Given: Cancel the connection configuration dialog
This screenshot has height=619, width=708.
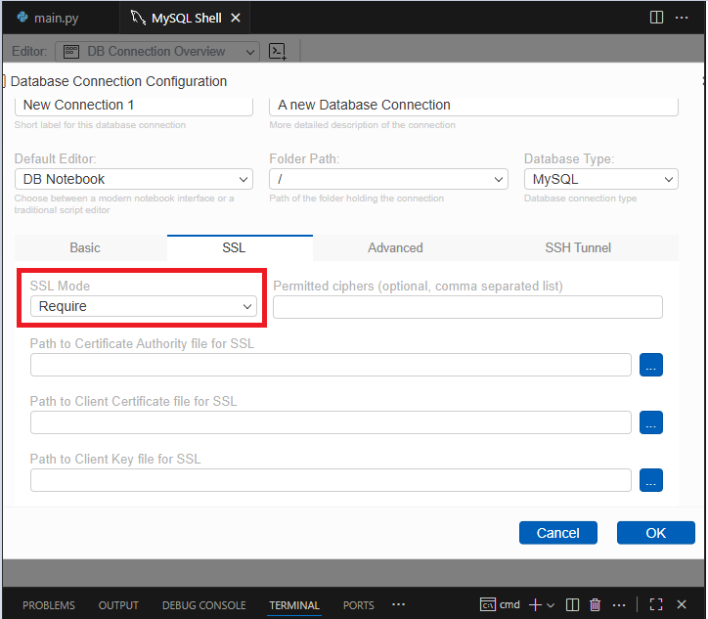Looking at the screenshot, I should click(x=558, y=533).
